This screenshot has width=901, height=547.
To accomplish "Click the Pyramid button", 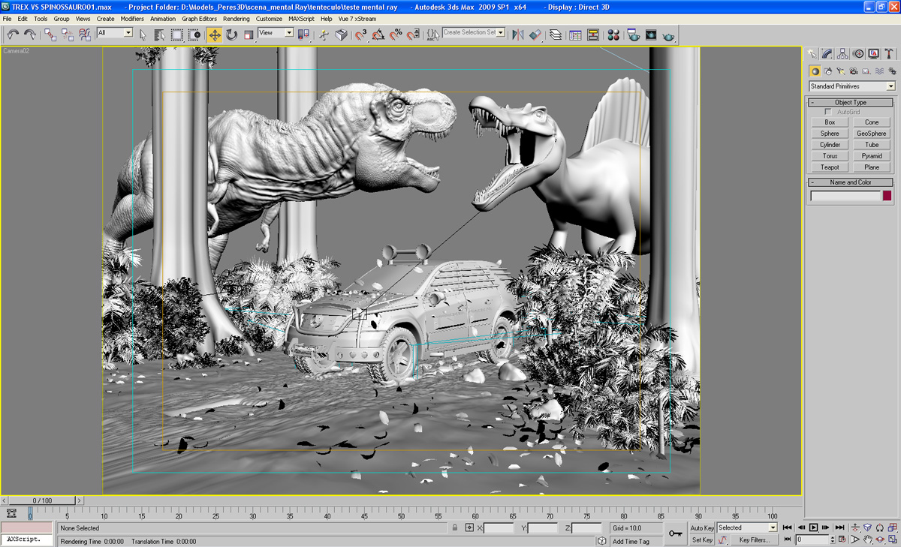I will click(872, 156).
